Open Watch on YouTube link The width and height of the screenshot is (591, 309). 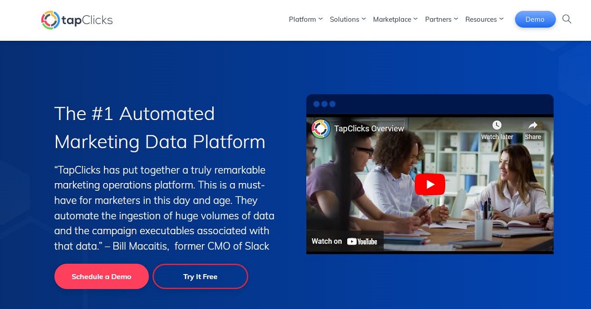pyautogui.click(x=345, y=242)
